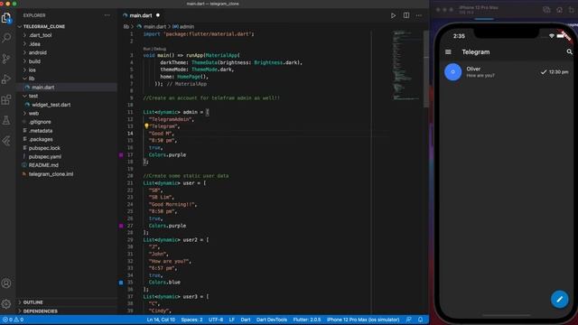The height and width of the screenshot is (325, 578).
Task: Select Dart language mode in status bar
Action: pos(246,320)
